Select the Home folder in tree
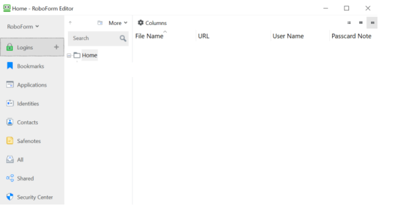Viewport: 398px width, 208px height. [89, 55]
